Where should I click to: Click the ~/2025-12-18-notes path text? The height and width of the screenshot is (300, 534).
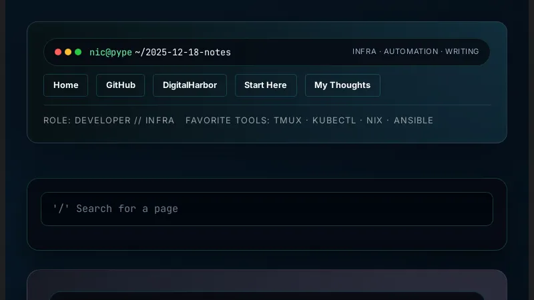[183, 52]
